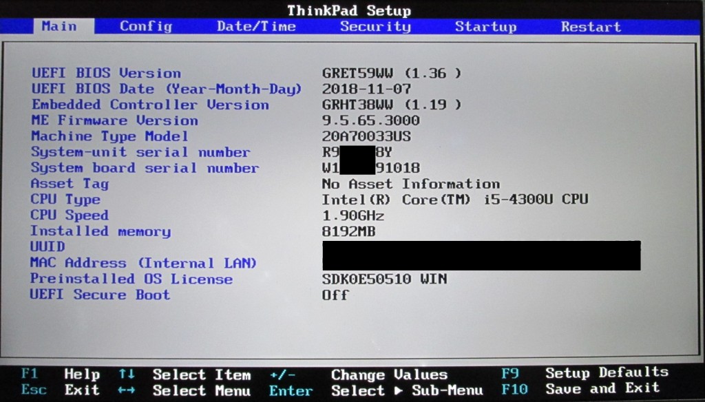Click the ME Firmware Version label
Image resolution: width=705 pixels, height=402 pixels.
(x=115, y=120)
